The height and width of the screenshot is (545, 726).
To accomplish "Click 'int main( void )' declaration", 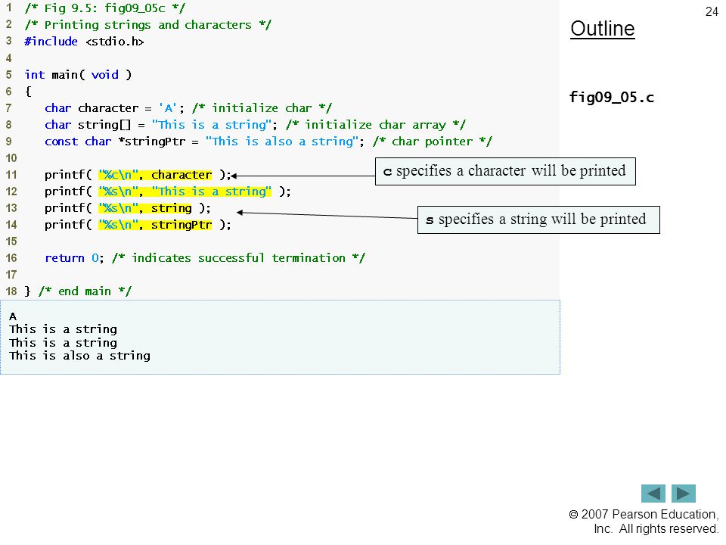I will pos(78,75).
